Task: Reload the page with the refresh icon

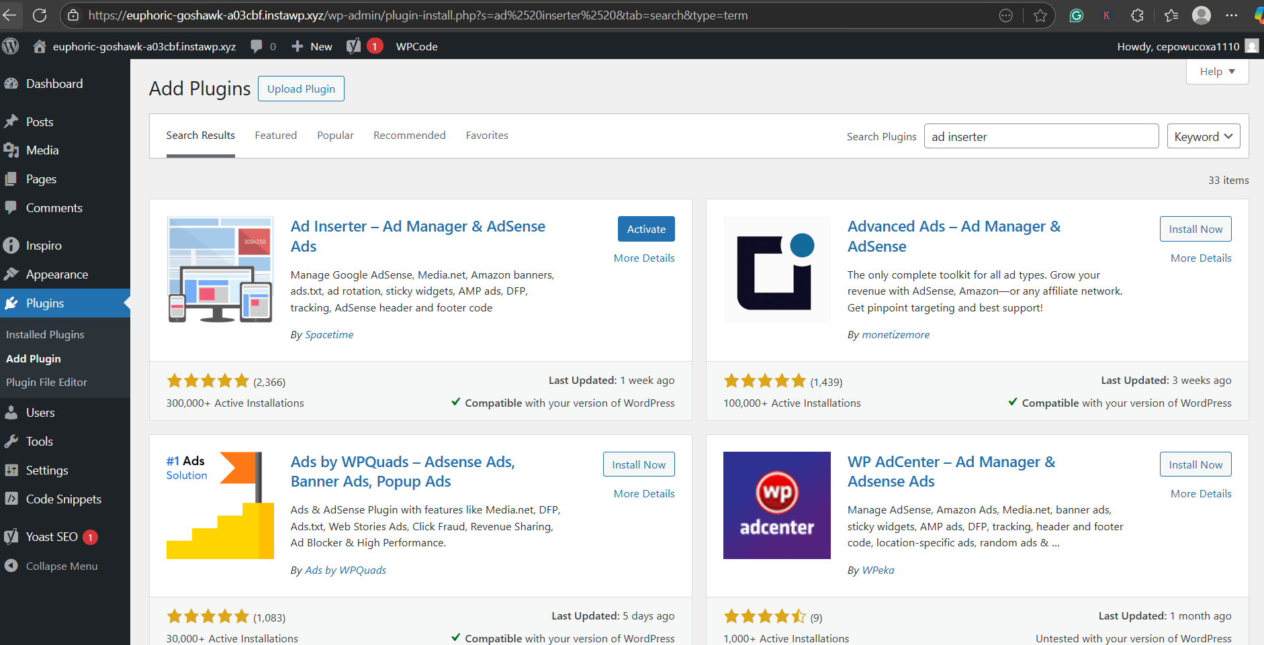Action: [x=40, y=15]
